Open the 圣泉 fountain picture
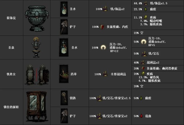184x125 pixels. pyautogui.click(x=37, y=47)
